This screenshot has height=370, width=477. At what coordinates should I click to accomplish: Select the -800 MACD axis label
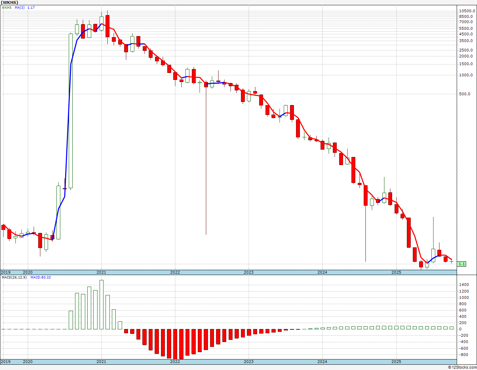(464, 355)
